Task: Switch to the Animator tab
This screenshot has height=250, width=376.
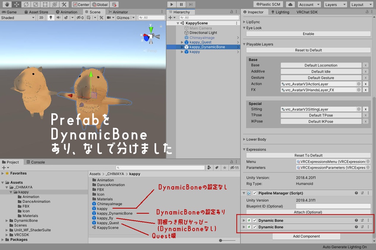Action: pyautogui.click(x=118, y=12)
